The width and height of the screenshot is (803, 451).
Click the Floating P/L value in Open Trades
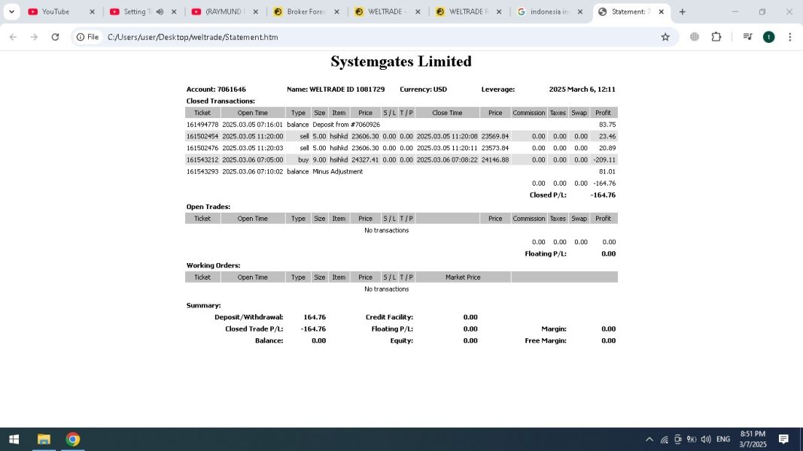click(608, 254)
